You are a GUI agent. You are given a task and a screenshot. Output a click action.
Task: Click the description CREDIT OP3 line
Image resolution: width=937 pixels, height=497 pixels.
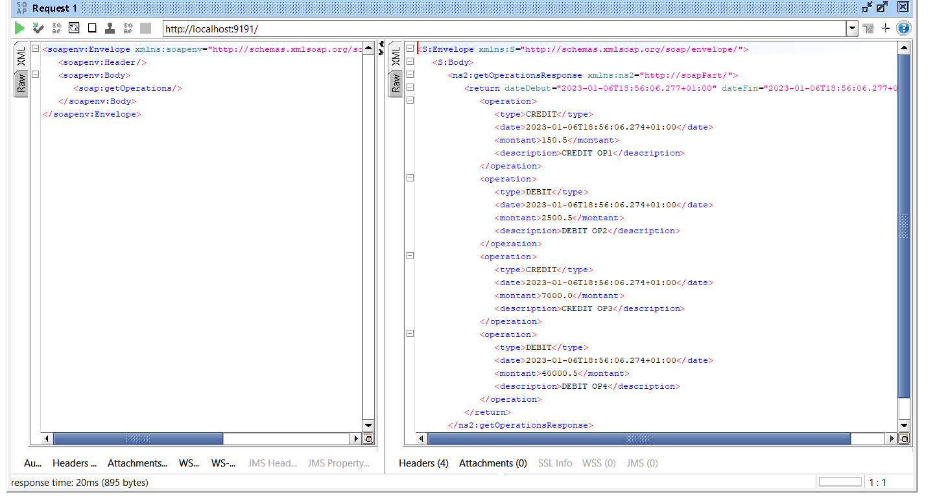[590, 308]
